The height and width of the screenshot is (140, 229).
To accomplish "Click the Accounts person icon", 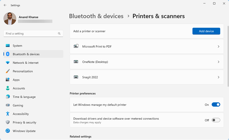I will pos(8,88).
